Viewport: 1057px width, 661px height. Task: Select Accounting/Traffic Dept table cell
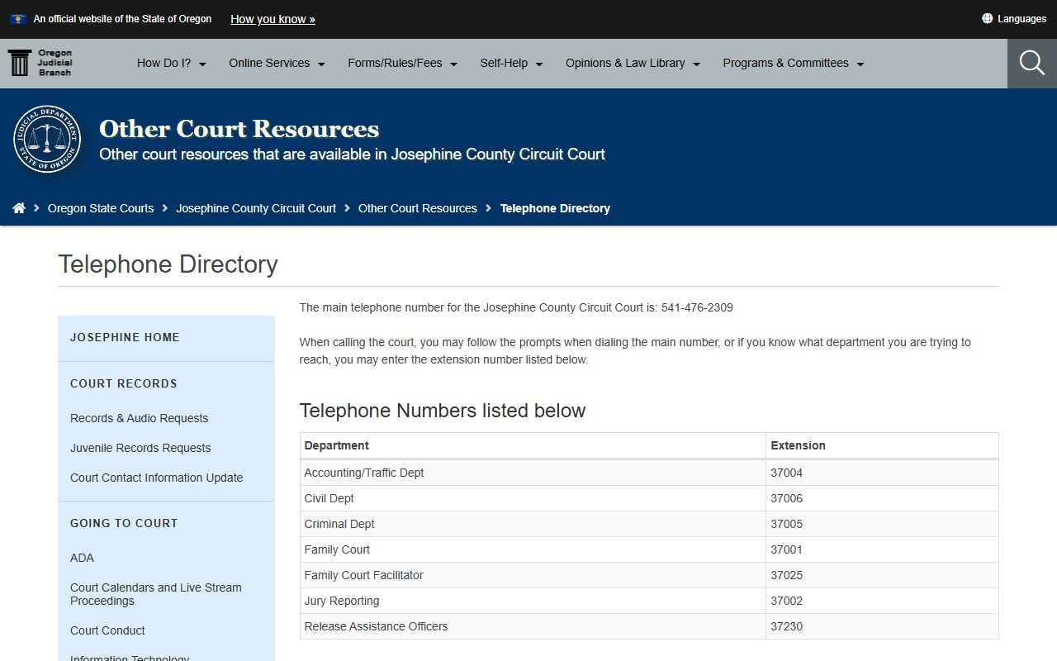click(x=533, y=473)
